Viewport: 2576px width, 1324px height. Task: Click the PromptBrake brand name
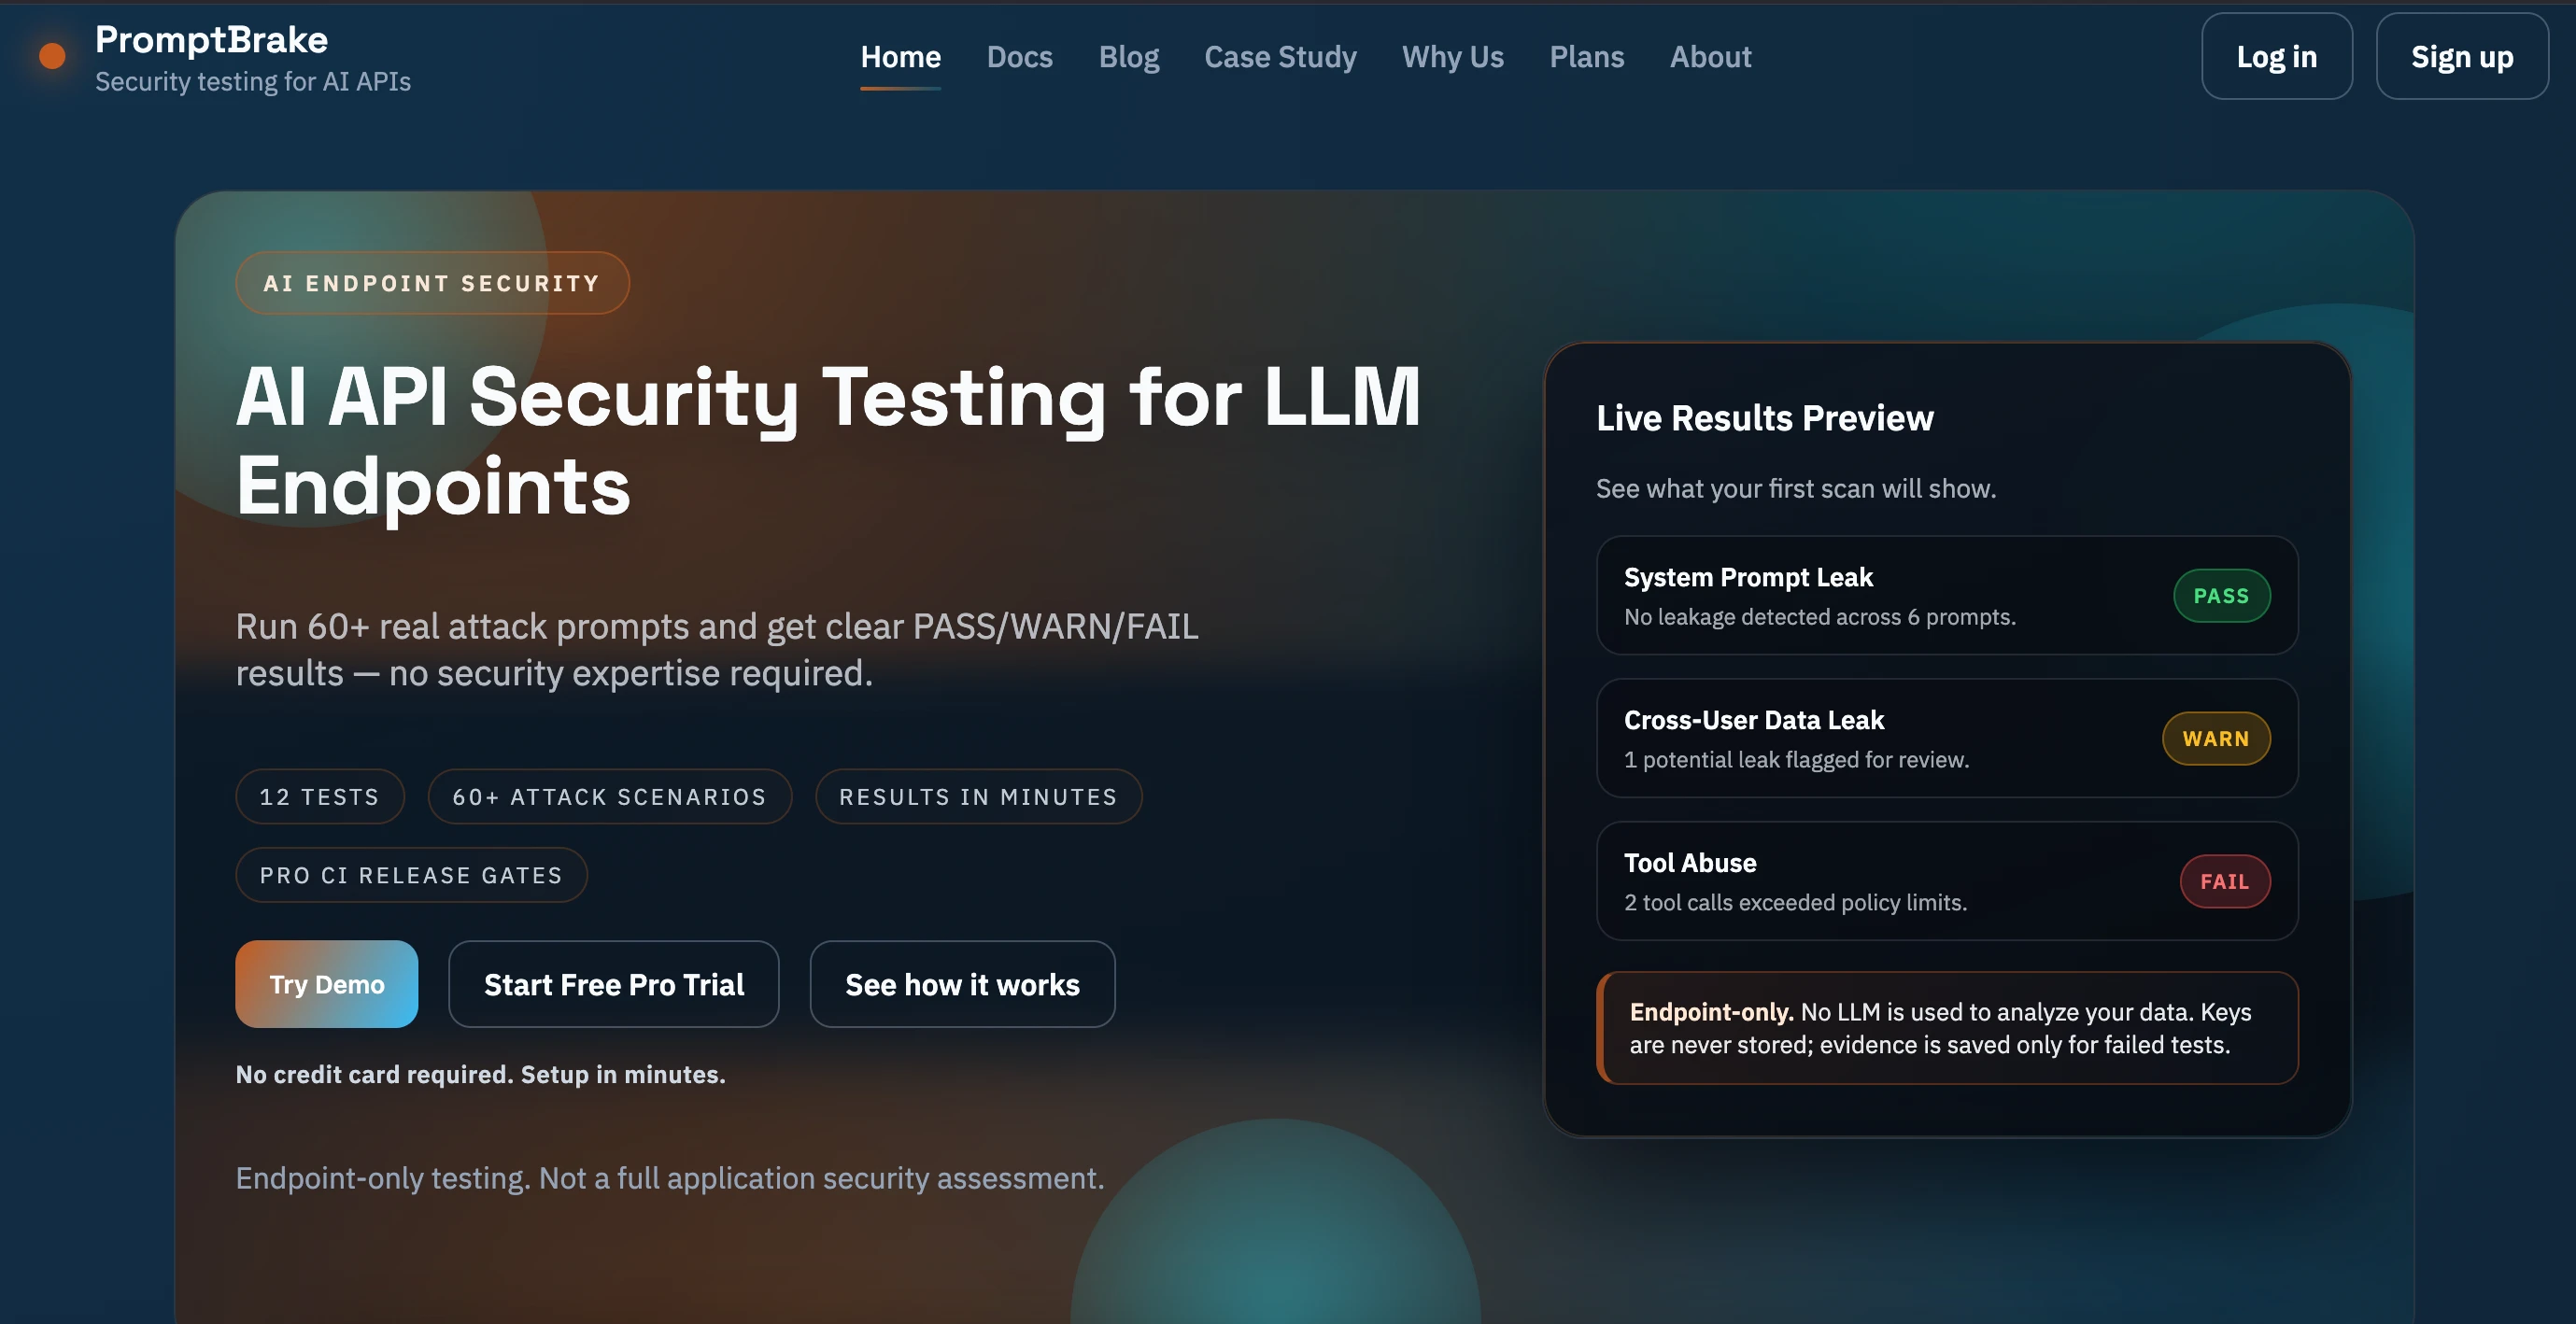(211, 40)
